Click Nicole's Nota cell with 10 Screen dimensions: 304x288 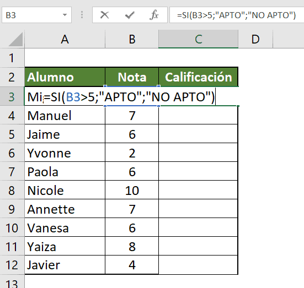coord(132,191)
